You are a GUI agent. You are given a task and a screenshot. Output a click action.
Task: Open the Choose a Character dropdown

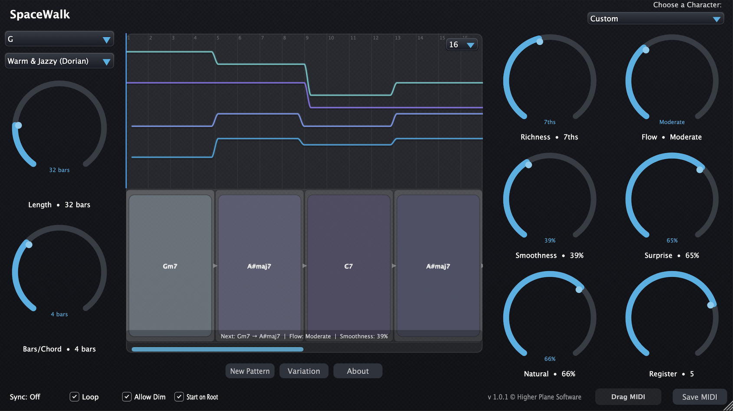[655, 19]
